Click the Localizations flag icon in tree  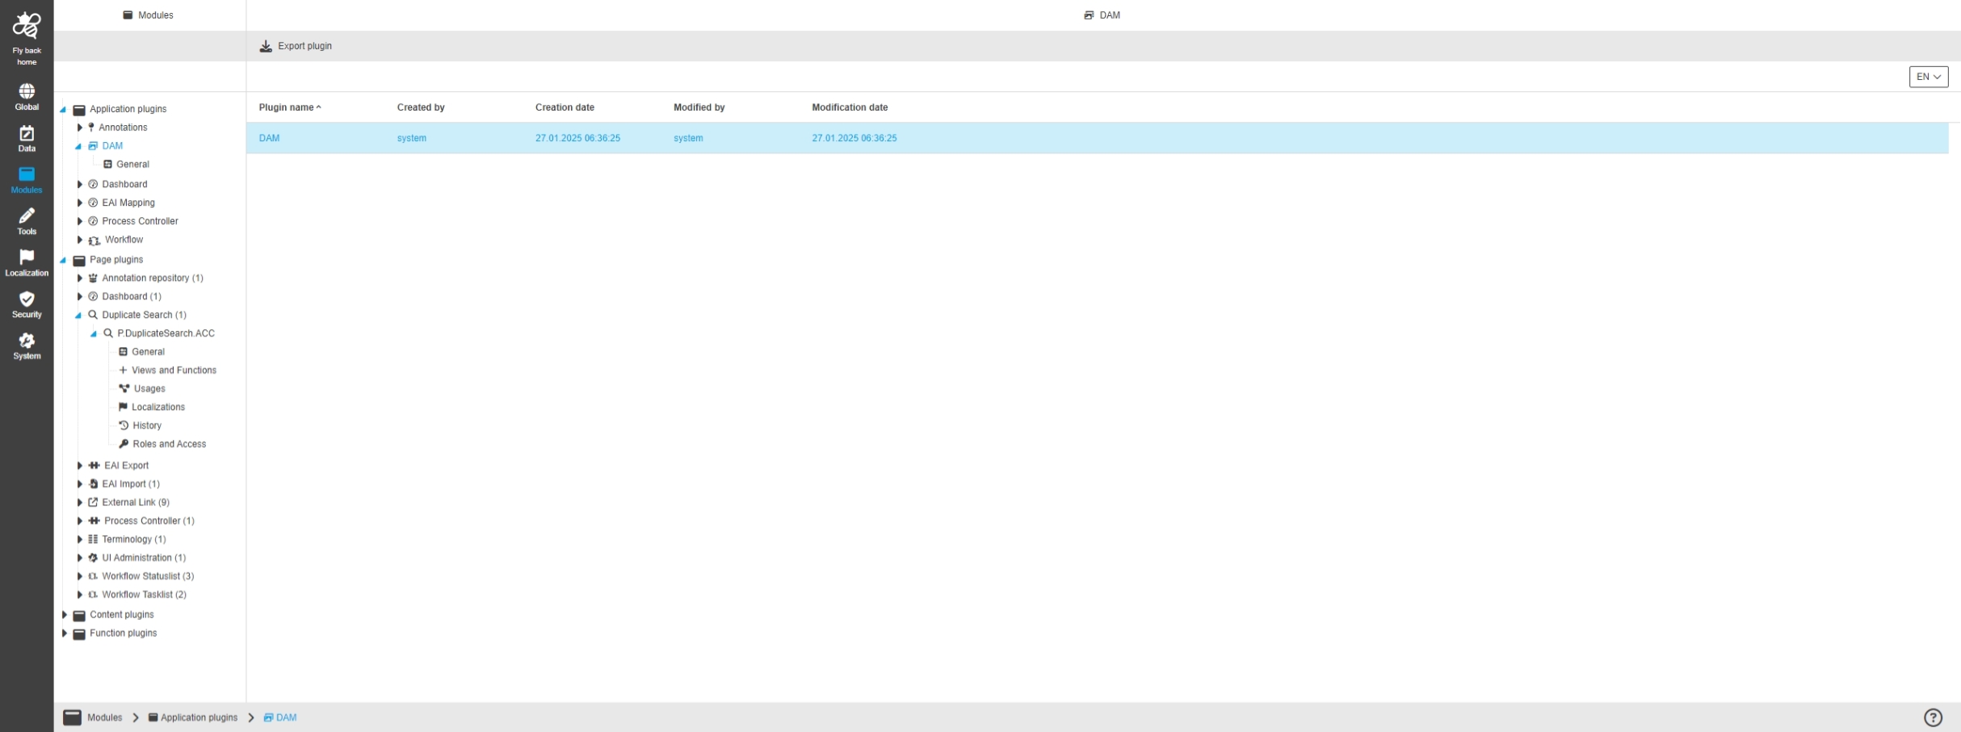[x=123, y=407]
